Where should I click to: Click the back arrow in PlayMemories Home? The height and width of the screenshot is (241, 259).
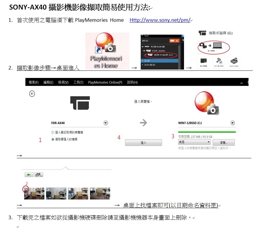[x=32, y=94]
